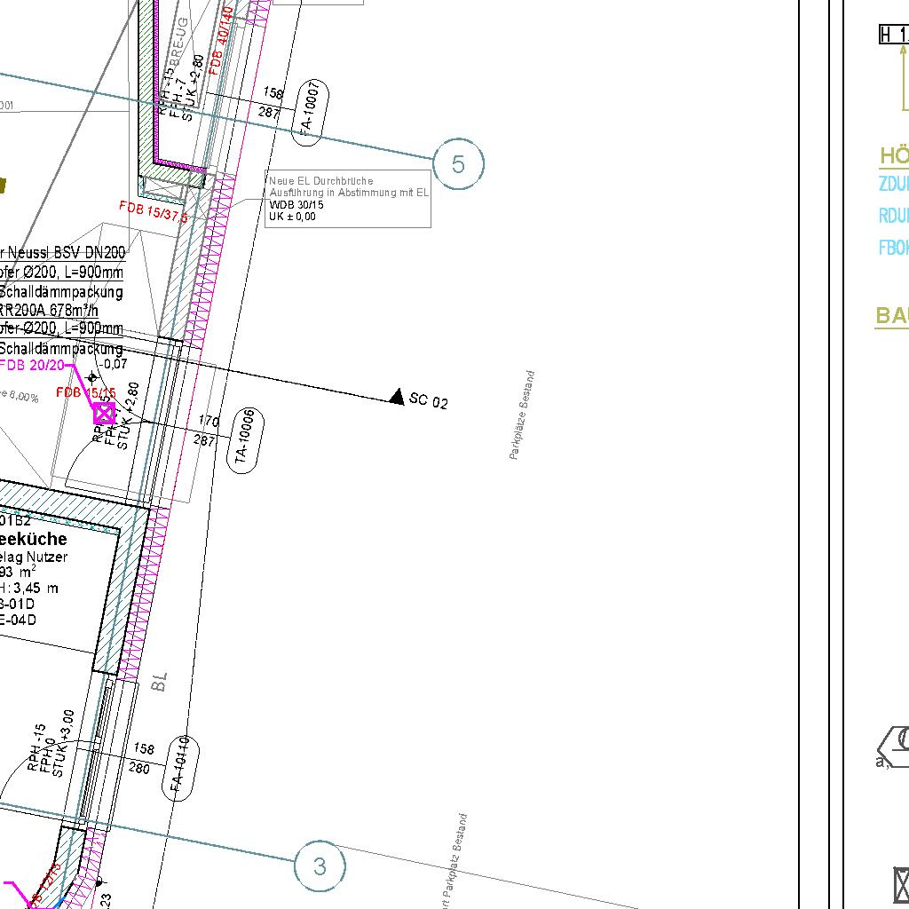
Task: Select the BL boundary line label
Action: click(x=160, y=682)
